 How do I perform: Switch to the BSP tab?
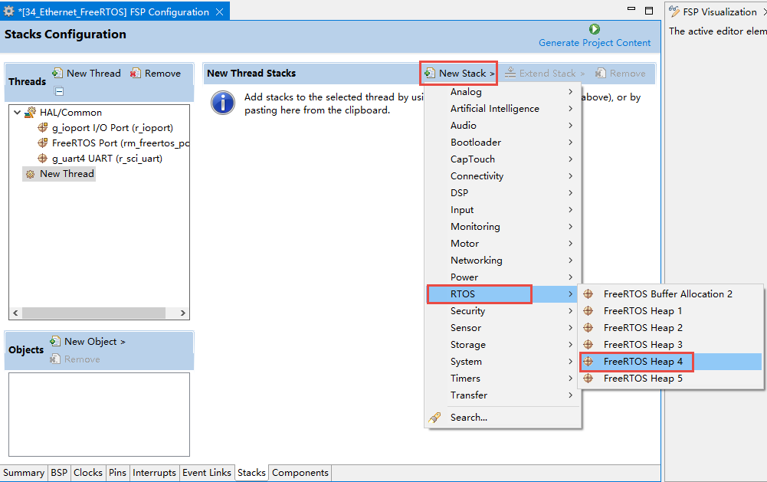[59, 473]
